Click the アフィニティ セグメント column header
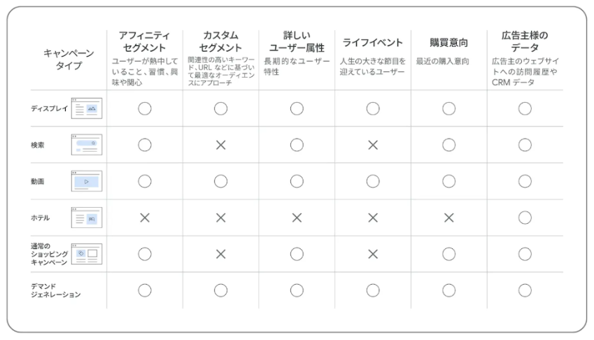Screen dimensions: 594x340 click(144, 42)
